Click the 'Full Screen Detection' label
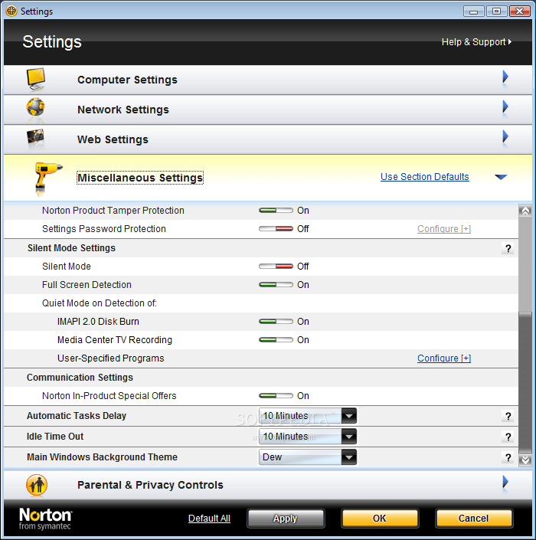This screenshot has width=536, height=540. coord(87,285)
